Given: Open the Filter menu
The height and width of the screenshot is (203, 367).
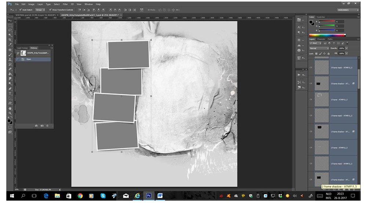Looking at the screenshot, I should pos(65,4).
